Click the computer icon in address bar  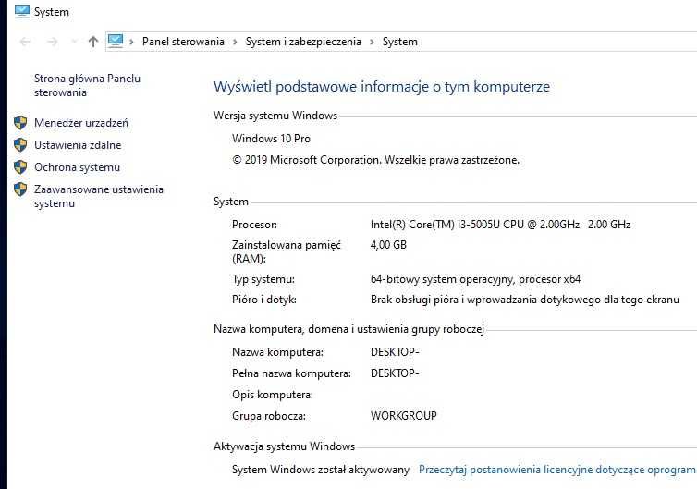coord(116,41)
